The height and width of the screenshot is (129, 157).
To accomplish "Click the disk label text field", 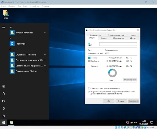I will (118, 44).
